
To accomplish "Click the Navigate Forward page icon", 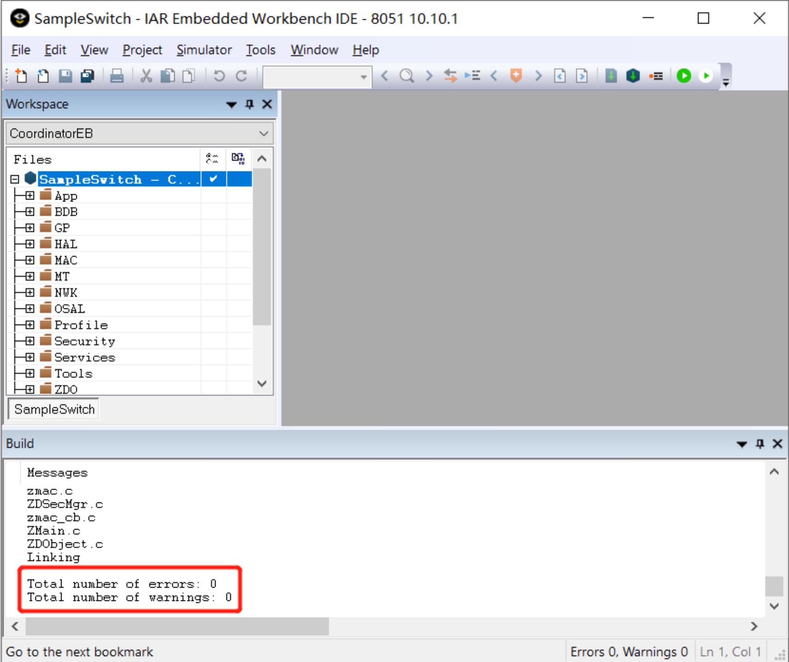I will 582,75.
